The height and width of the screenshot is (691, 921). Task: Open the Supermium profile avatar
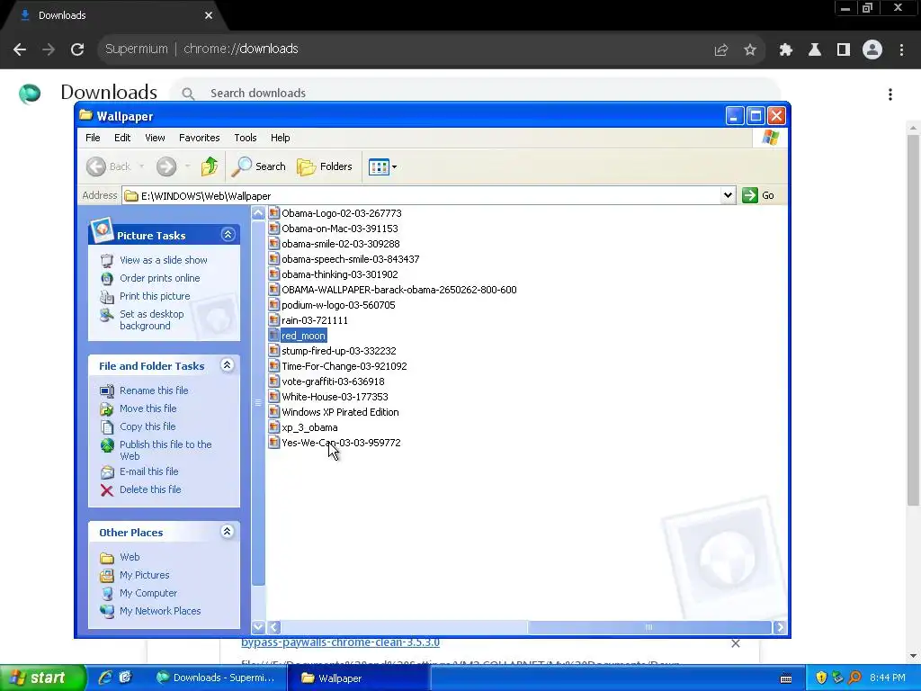[x=872, y=50]
